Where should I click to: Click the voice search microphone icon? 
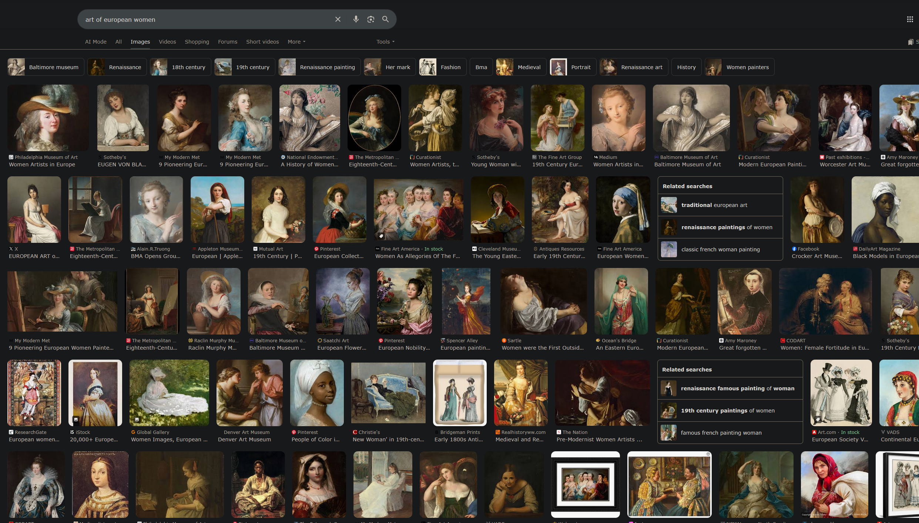click(356, 19)
